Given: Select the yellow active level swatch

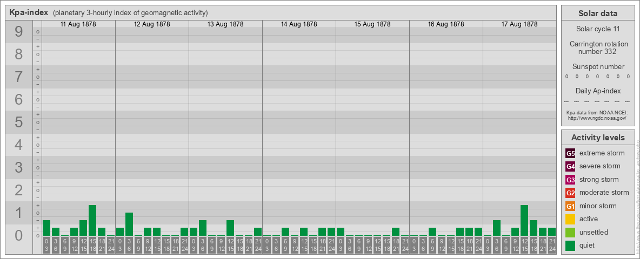Looking at the screenshot, I should (570, 219).
